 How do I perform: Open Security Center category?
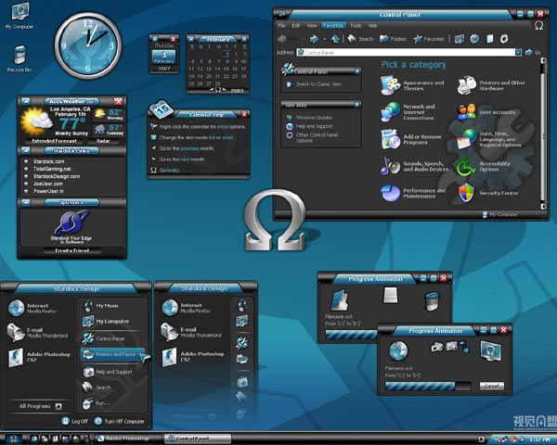488,193
